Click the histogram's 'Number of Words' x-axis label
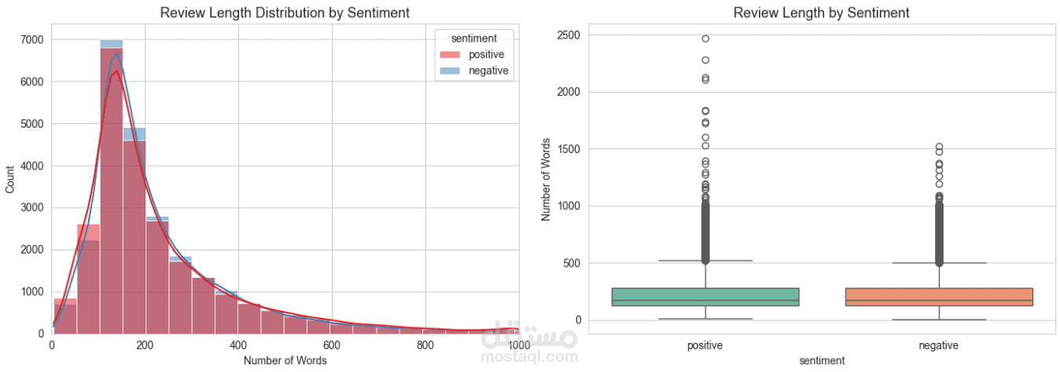 (x=285, y=361)
